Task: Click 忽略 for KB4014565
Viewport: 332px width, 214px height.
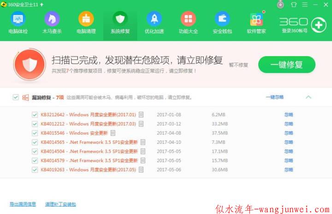Action: point(289,142)
